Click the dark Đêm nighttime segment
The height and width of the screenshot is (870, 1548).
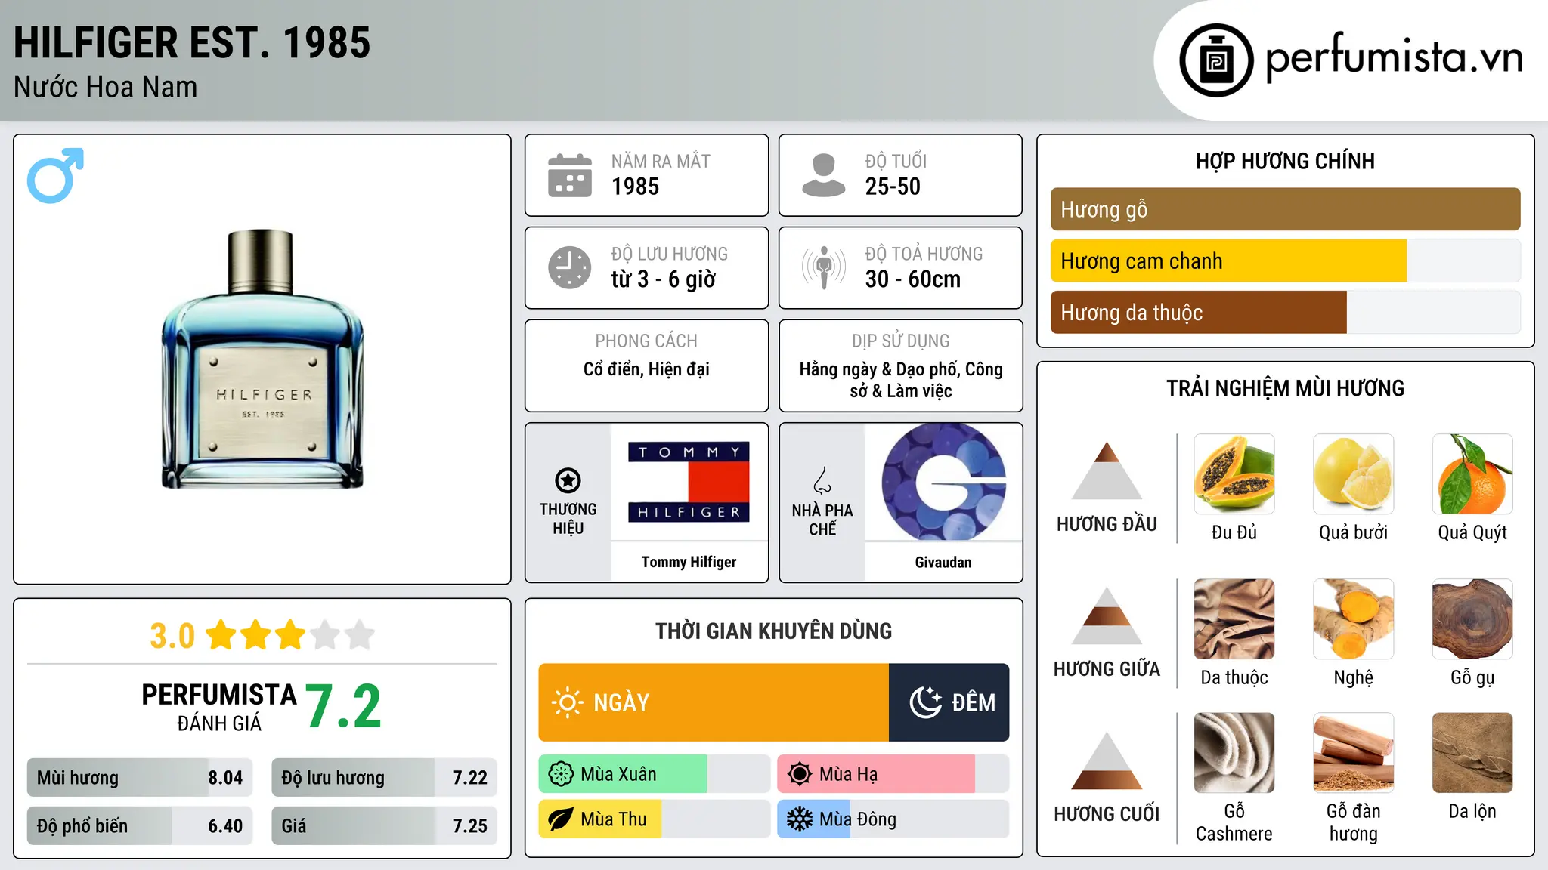click(949, 702)
